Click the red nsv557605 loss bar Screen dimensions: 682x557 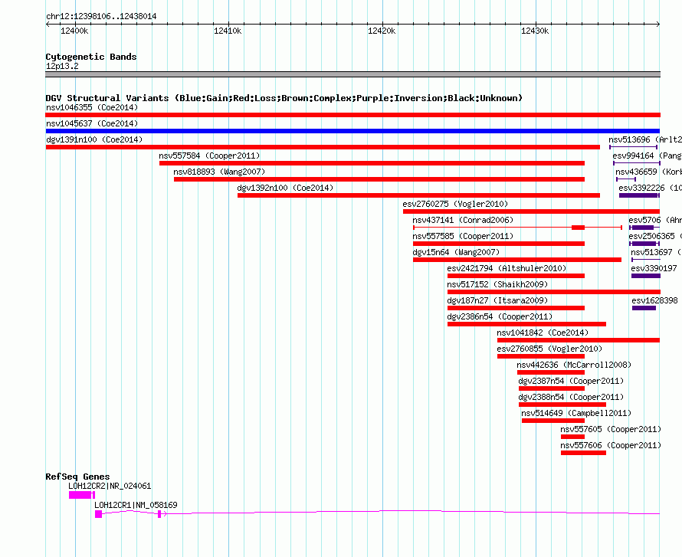[573, 437]
